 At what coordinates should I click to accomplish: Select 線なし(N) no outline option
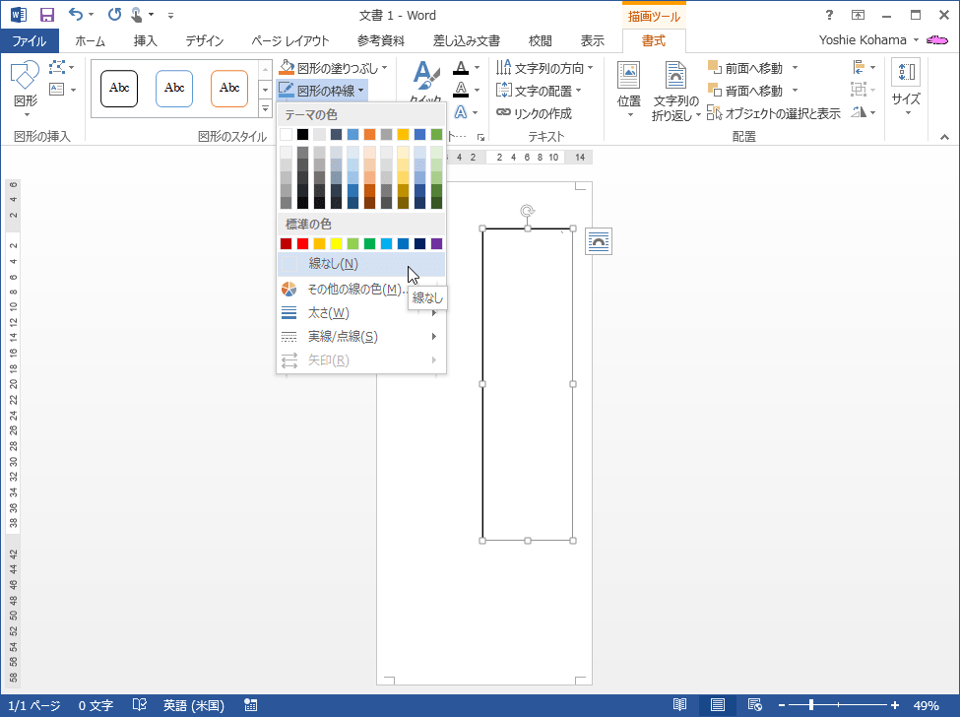[x=361, y=264]
